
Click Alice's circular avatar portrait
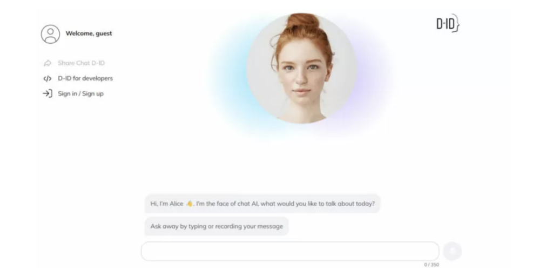coord(301,69)
